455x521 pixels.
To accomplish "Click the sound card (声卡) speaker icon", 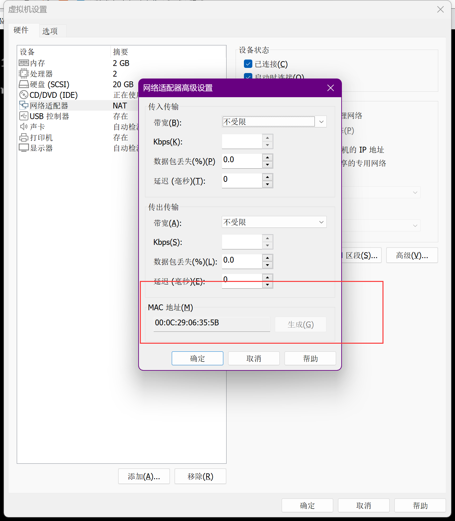I will pyautogui.click(x=24, y=127).
